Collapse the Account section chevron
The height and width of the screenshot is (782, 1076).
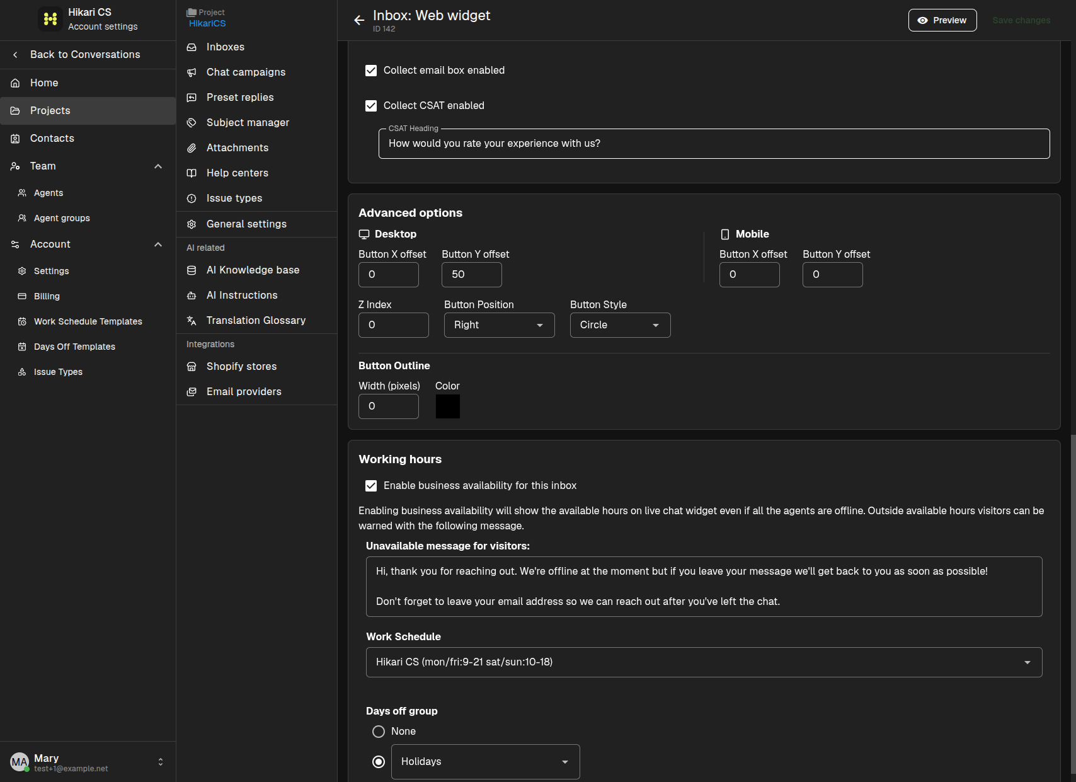point(158,244)
